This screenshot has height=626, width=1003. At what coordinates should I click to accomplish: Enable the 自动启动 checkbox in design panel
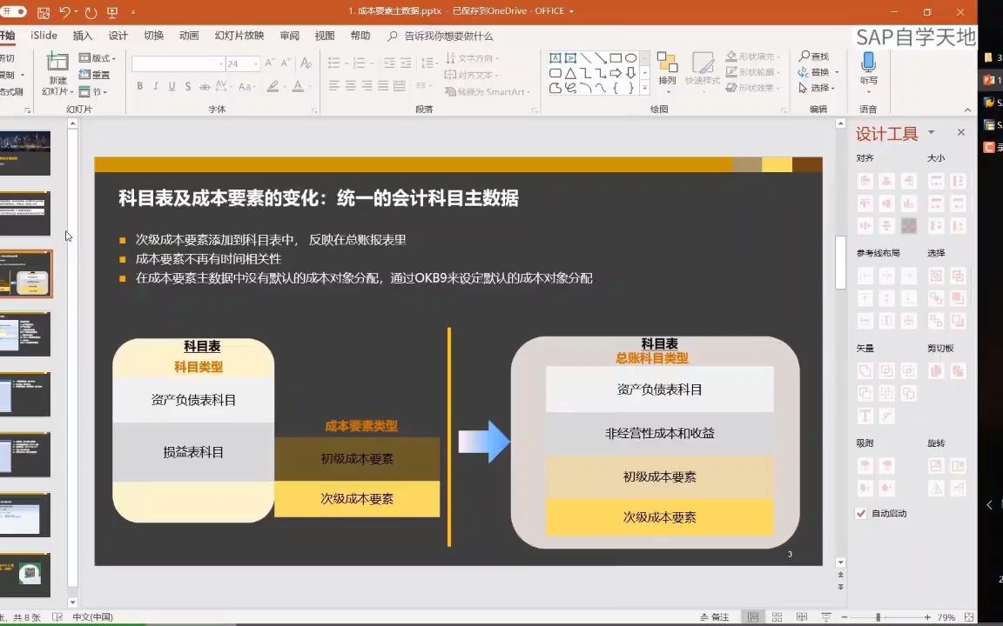(861, 513)
